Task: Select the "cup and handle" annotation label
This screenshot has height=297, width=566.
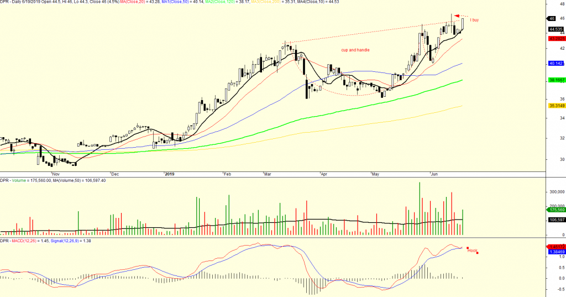Action: [x=355, y=50]
